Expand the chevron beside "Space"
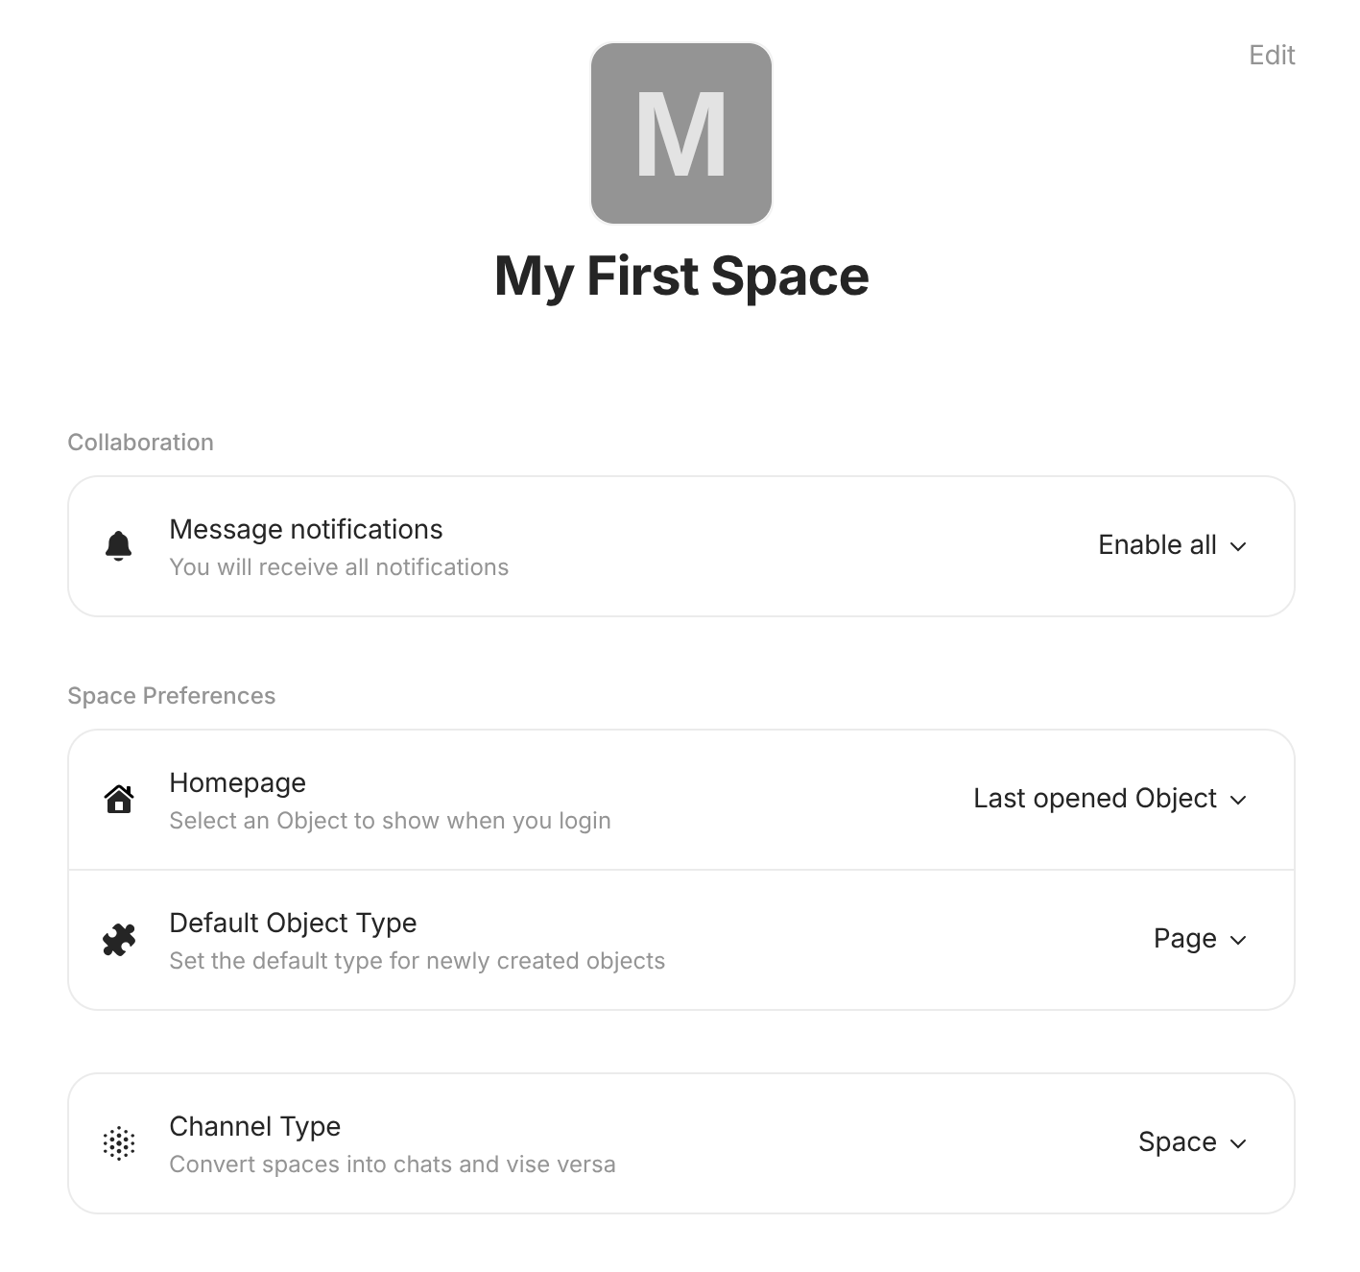This screenshot has height=1272, width=1360. (1238, 1143)
